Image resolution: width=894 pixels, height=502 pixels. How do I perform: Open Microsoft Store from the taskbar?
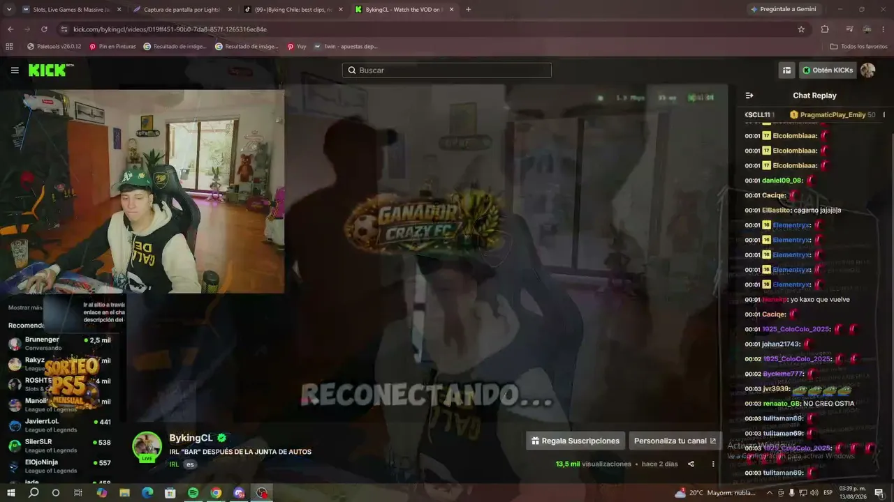[170, 493]
